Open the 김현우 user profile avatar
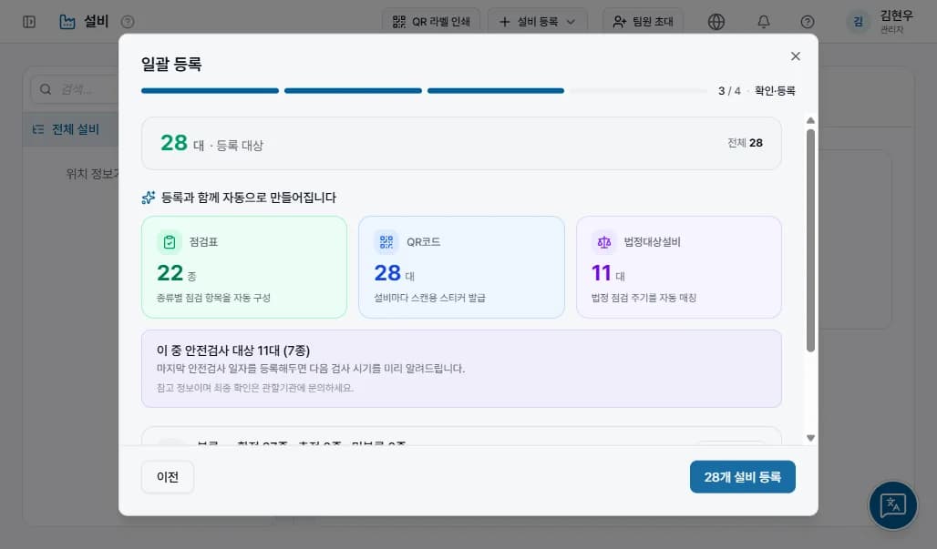The height and width of the screenshot is (549, 937). pyautogui.click(x=858, y=22)
